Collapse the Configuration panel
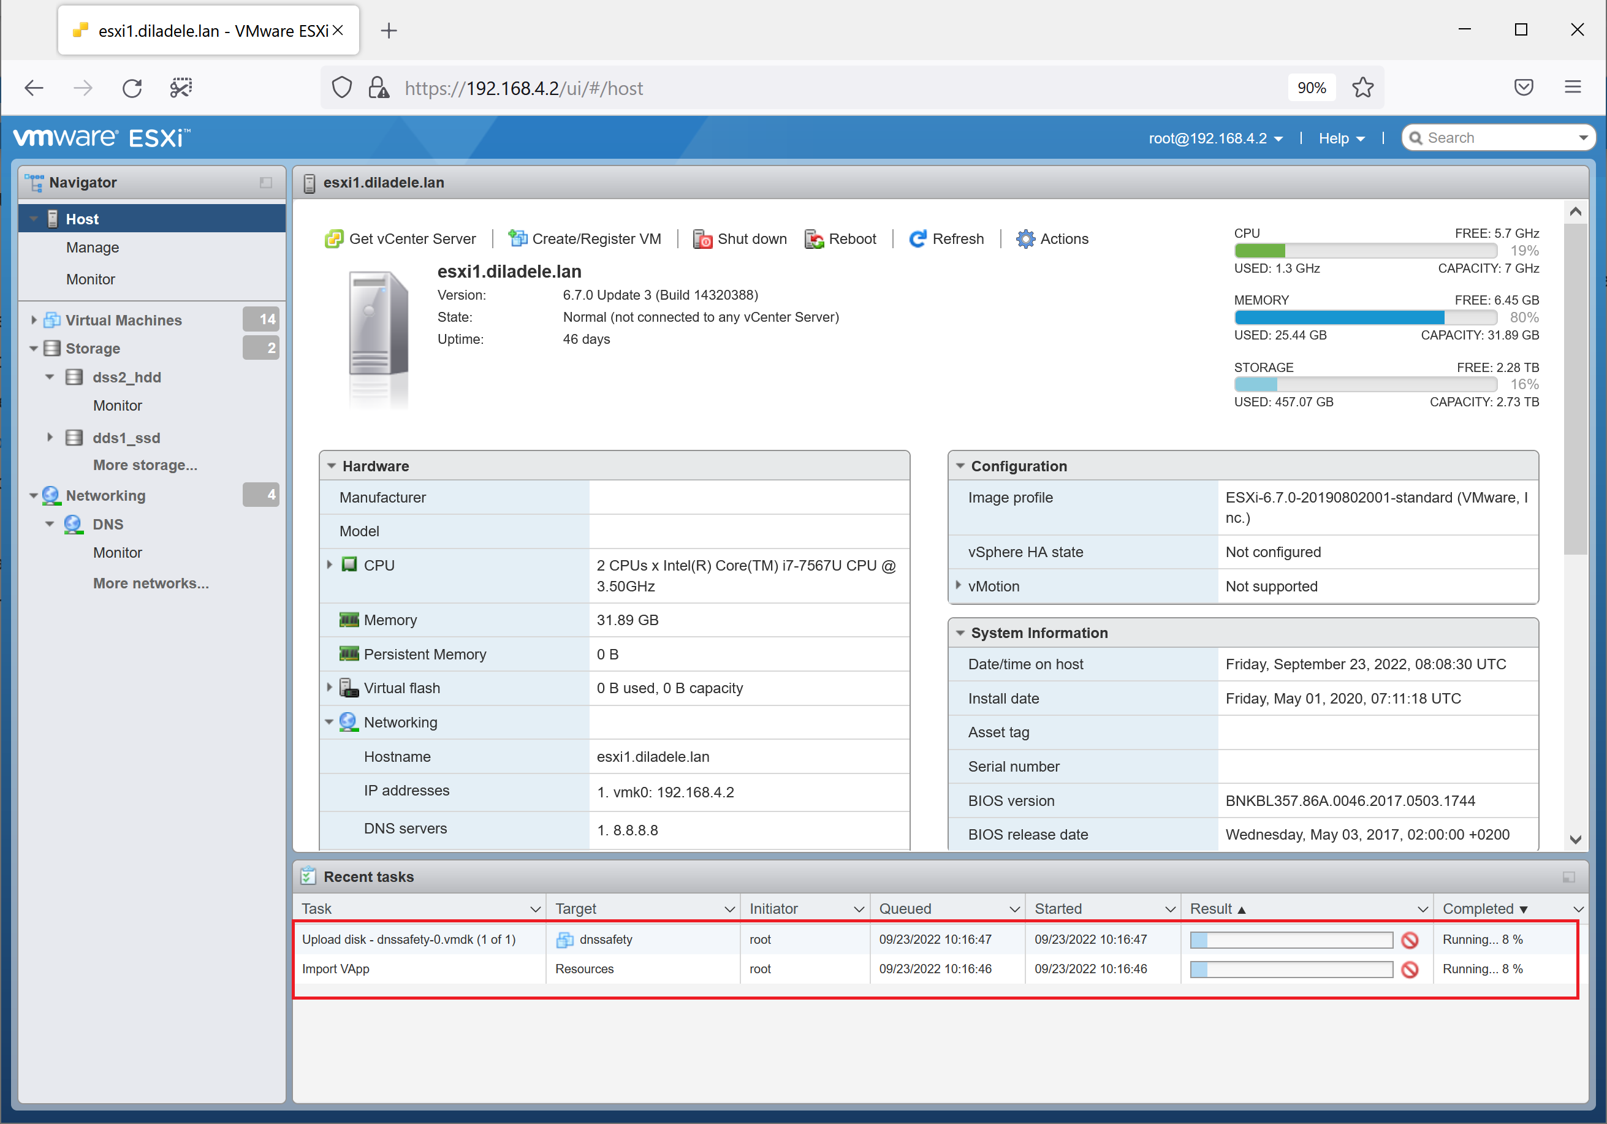 coord(960,466)
